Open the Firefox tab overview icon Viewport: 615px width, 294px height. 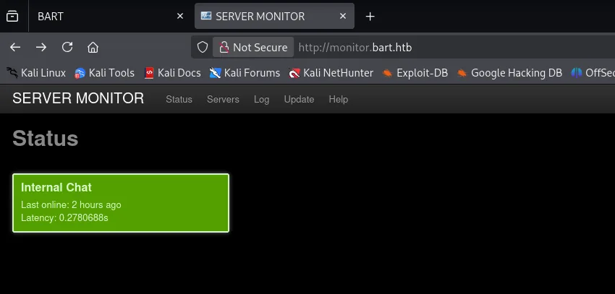[12, 16]
